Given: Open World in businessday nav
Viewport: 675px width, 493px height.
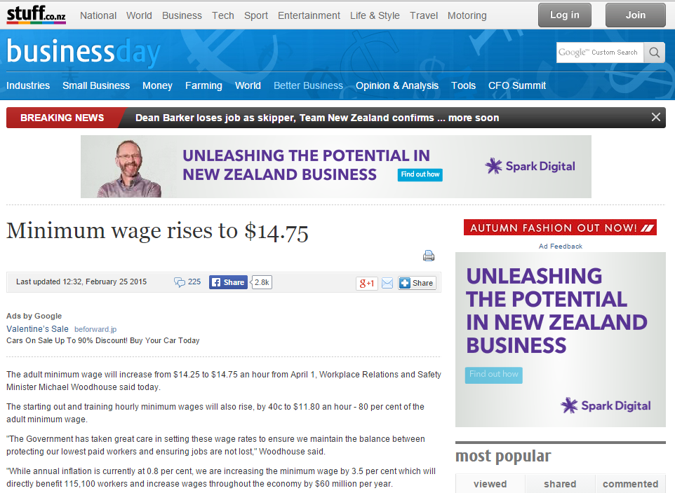Looking at the screenshot, I should pyautogui.click(x=248, y=85).
